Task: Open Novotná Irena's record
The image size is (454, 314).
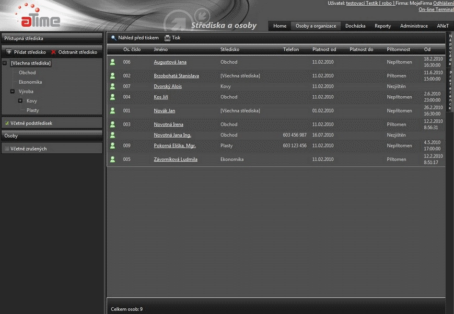Action: coord(169,125)
